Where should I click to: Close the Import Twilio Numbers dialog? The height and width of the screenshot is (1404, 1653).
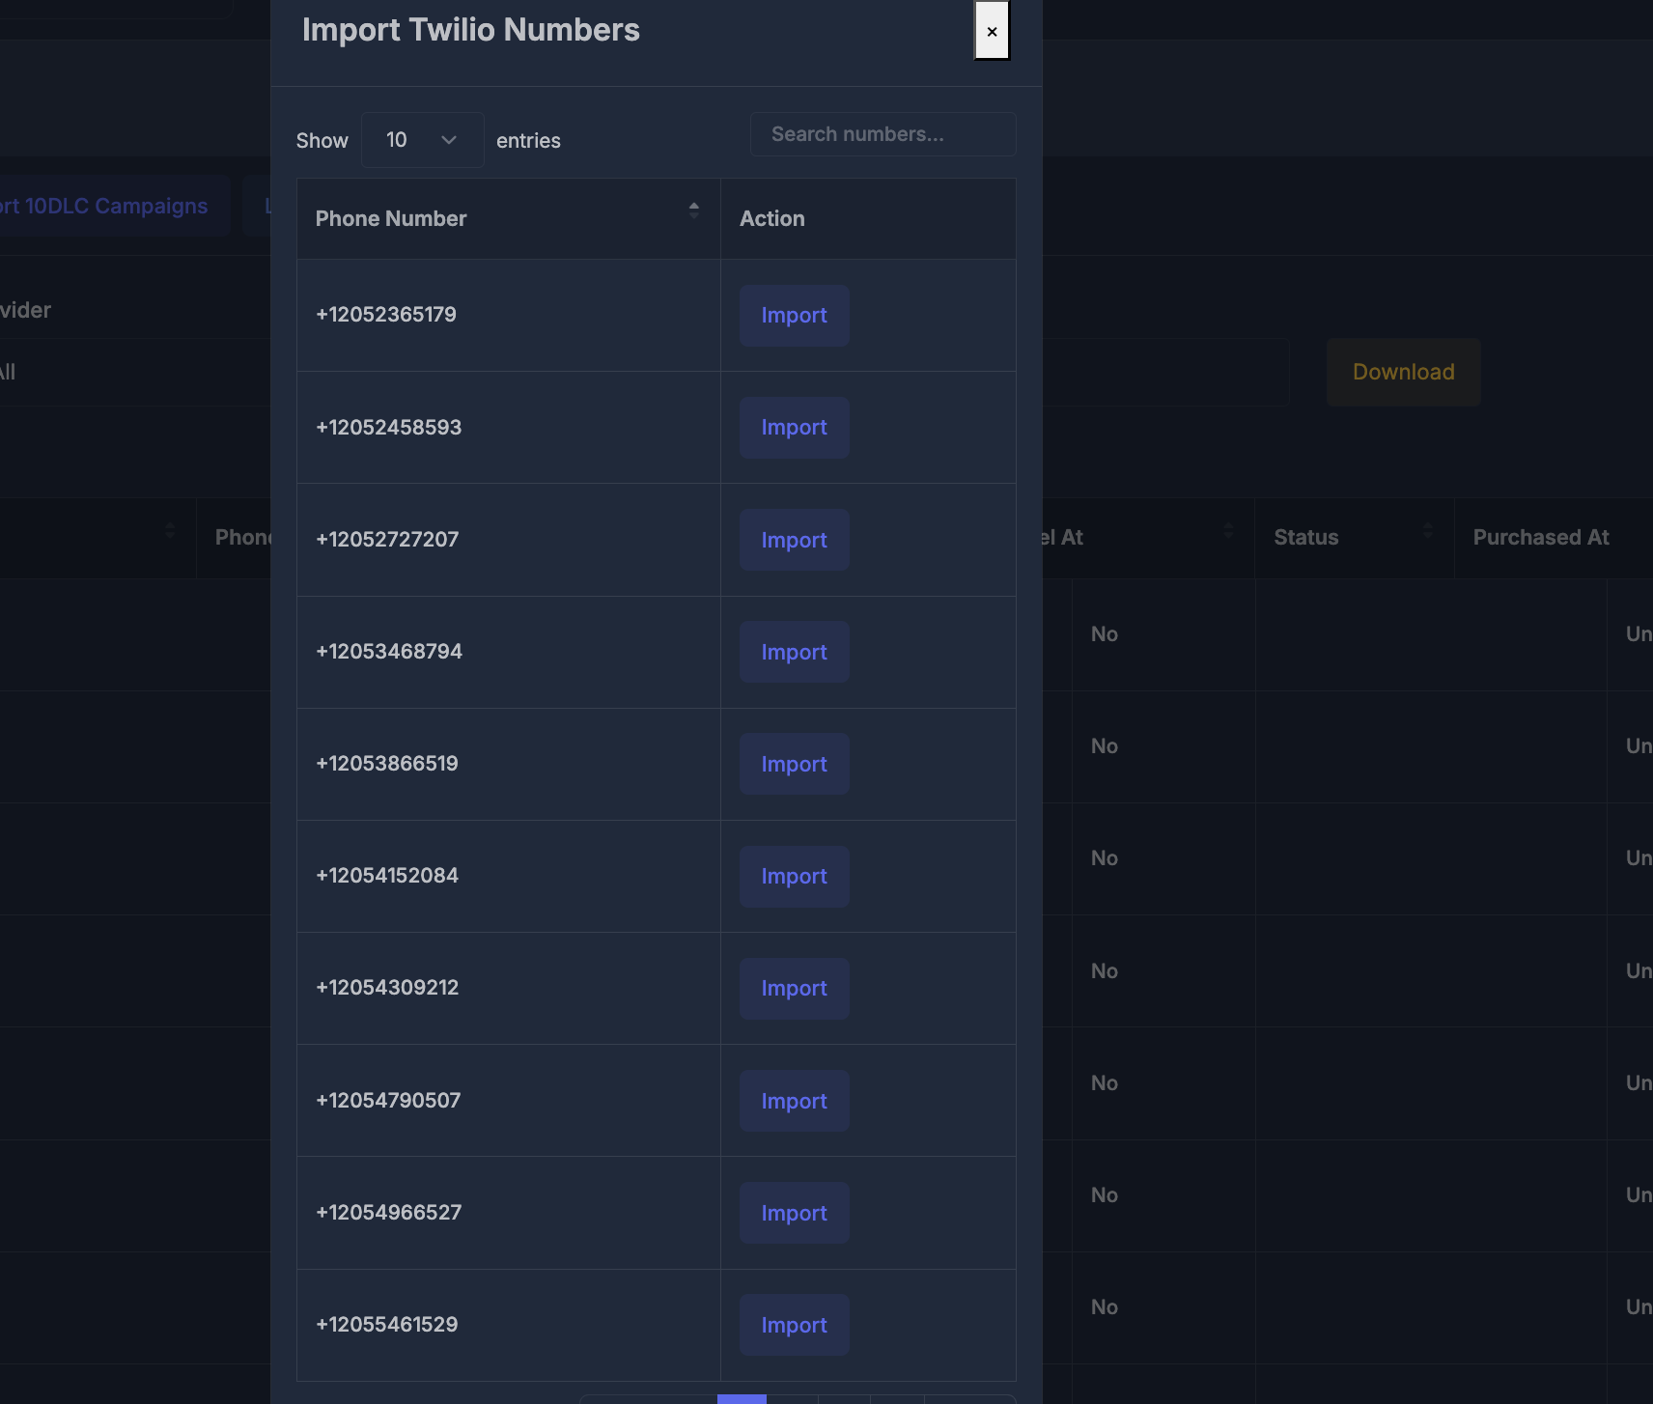pyautogui.click(x=992, y=31)
